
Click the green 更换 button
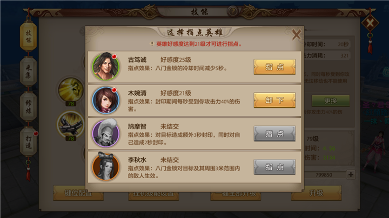pyautogui.click(x=331, y=101)
